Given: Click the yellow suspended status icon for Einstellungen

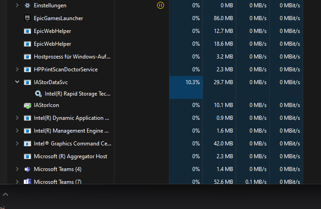Looking at the screenshot, I should click(x=160, y=5).
